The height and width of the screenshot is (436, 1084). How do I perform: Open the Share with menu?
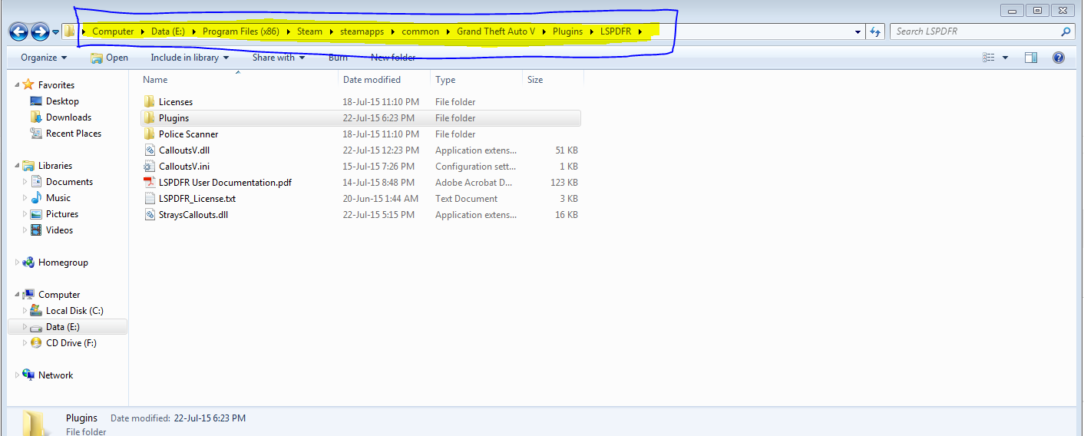(279, 58)
